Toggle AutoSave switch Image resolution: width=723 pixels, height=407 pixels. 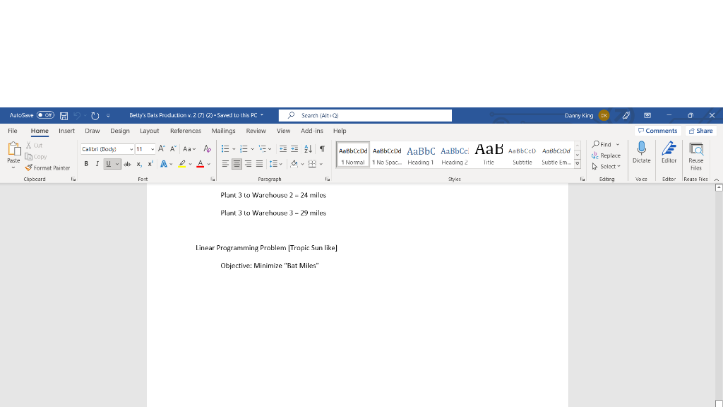(46, 115)
